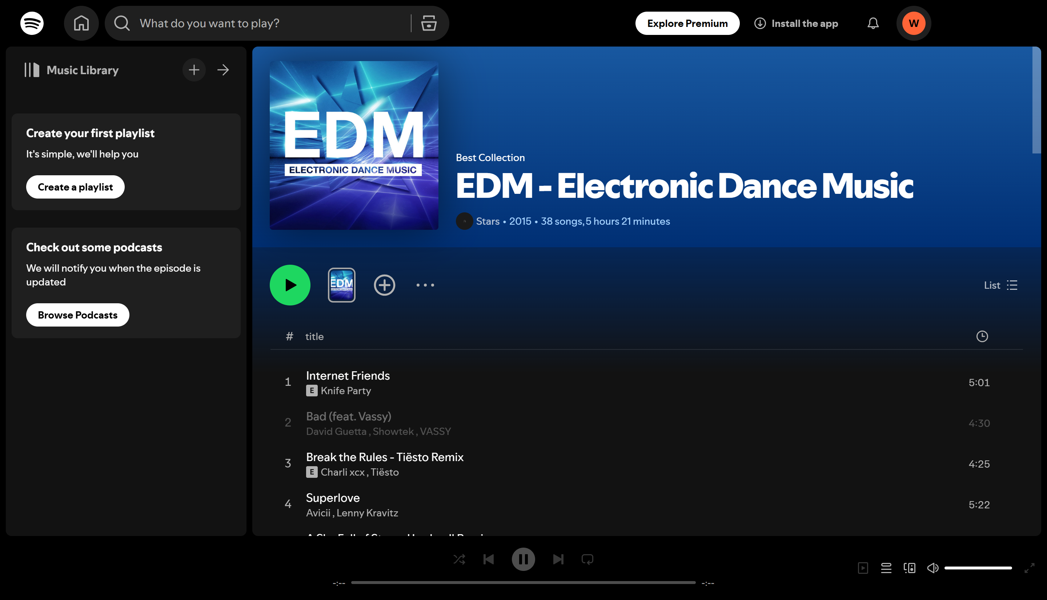Expand the Music Library sidebar

(x=223, y=70)
